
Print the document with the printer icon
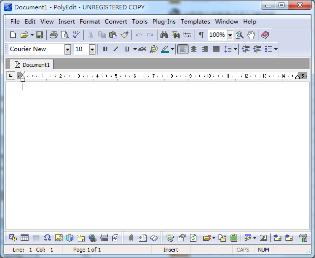[54, 35]
